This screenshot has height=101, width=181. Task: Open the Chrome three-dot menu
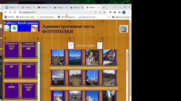128,12
